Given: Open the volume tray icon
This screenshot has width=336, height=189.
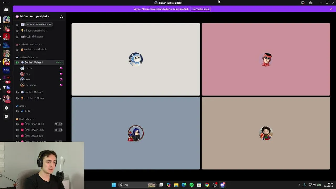Looking at the screenshot, I should (314, 185).
